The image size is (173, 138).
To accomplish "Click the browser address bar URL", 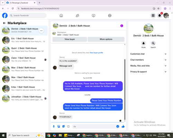I will [40, 9].
